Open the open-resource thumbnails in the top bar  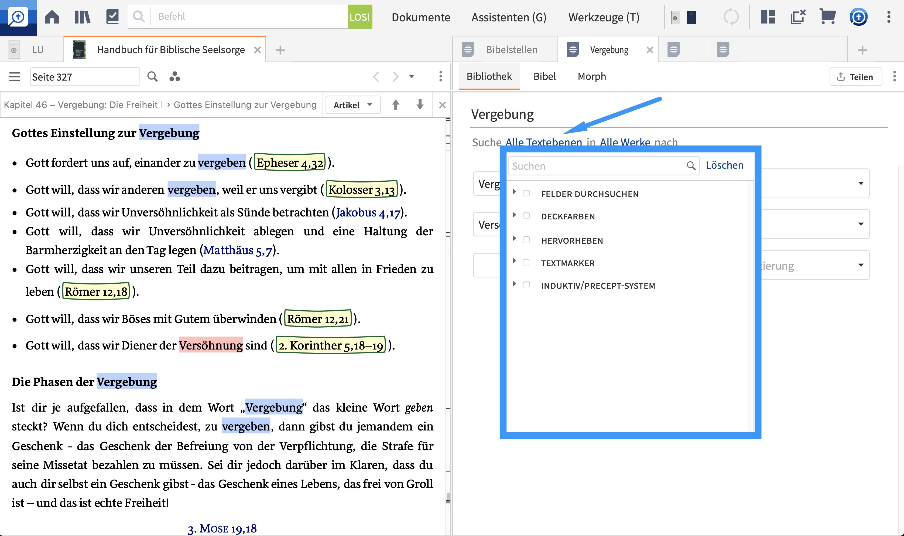(683, 17)
